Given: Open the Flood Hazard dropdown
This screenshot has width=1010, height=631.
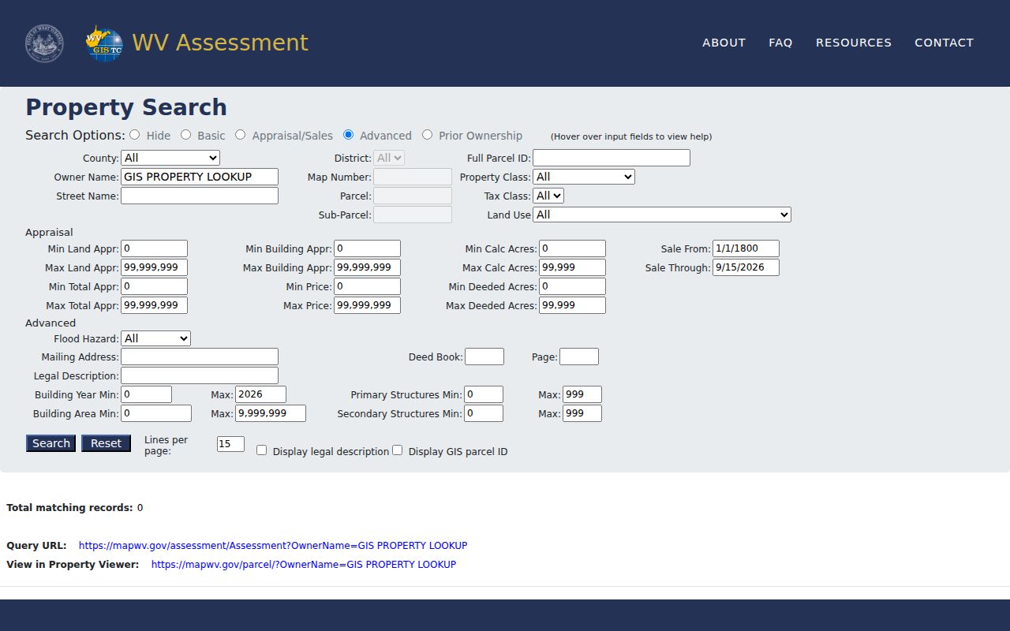Looking at the screenshot, I should coord(155,338).
